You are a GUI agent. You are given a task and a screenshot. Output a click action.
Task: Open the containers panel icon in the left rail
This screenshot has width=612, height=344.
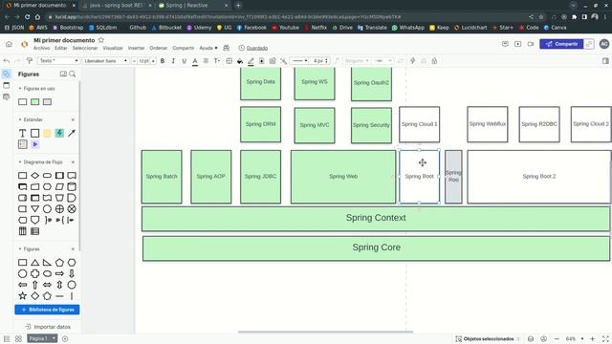(x=7, y=85)
